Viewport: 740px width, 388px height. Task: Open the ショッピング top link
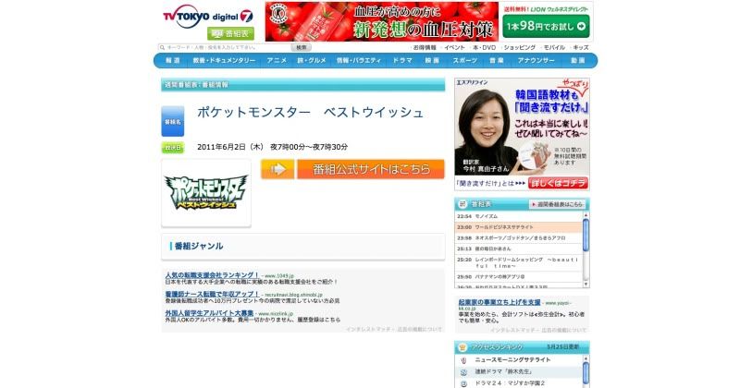[x=519, y=48]
